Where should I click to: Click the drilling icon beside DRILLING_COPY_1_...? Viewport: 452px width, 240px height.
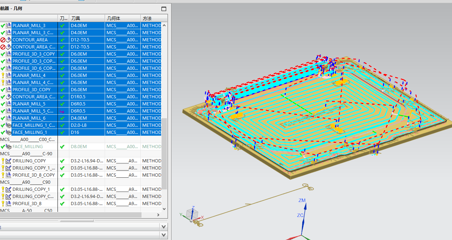point(9,168)
